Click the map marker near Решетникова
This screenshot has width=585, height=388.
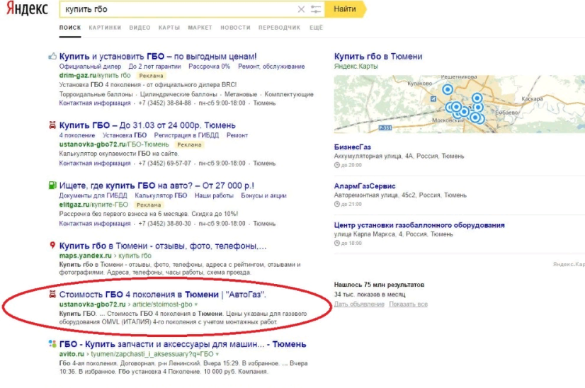coord(448,89)
